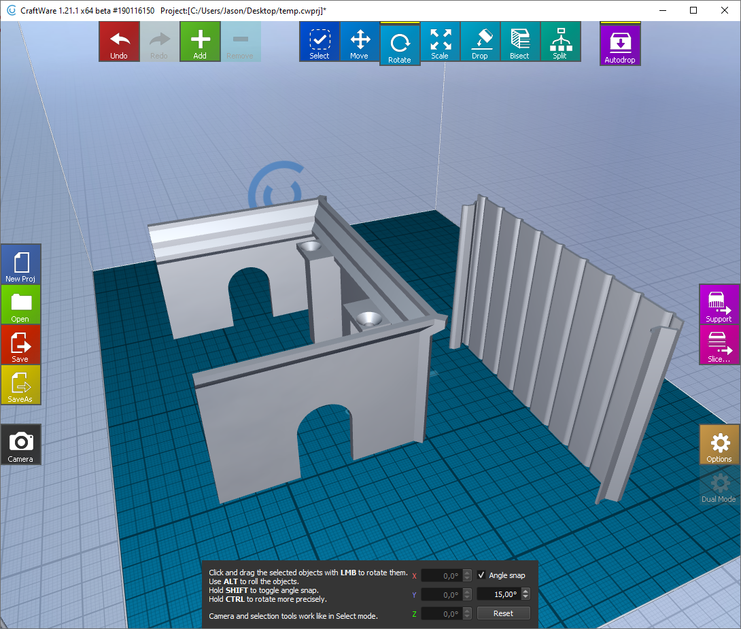The height and width of the screenshot is (629, 741).
Task: Open the Bisect tool
Action: point(520,41)
